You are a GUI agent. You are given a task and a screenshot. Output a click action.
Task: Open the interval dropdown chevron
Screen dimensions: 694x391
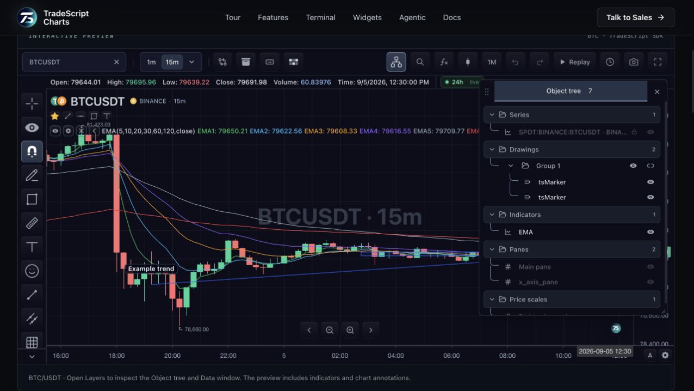point(191,62)
